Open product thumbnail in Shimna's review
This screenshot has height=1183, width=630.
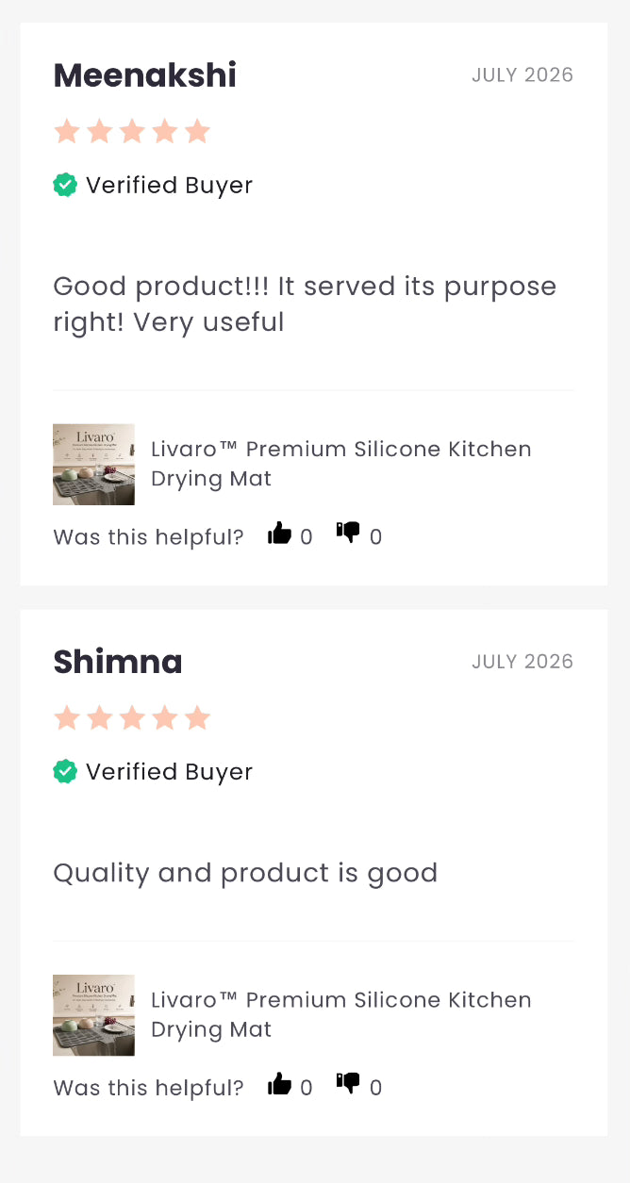(93, 1014)
